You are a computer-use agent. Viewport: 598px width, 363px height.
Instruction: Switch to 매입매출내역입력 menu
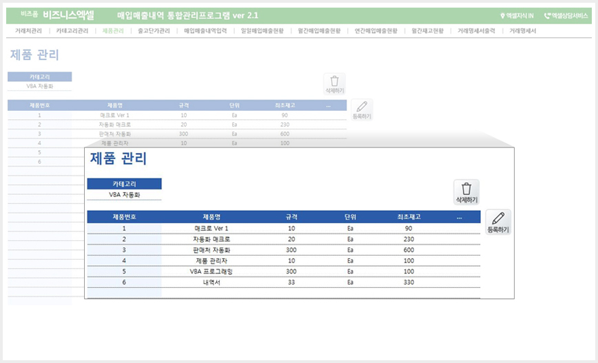point(205,31)
